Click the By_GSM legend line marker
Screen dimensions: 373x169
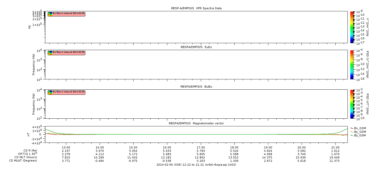[x=352, y=132]
